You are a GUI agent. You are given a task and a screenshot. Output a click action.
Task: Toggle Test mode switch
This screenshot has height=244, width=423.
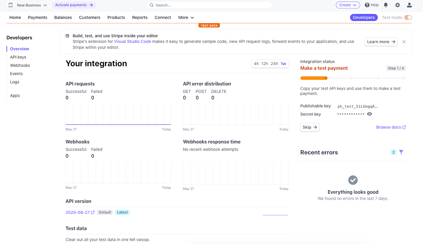[x=408, y=18]
